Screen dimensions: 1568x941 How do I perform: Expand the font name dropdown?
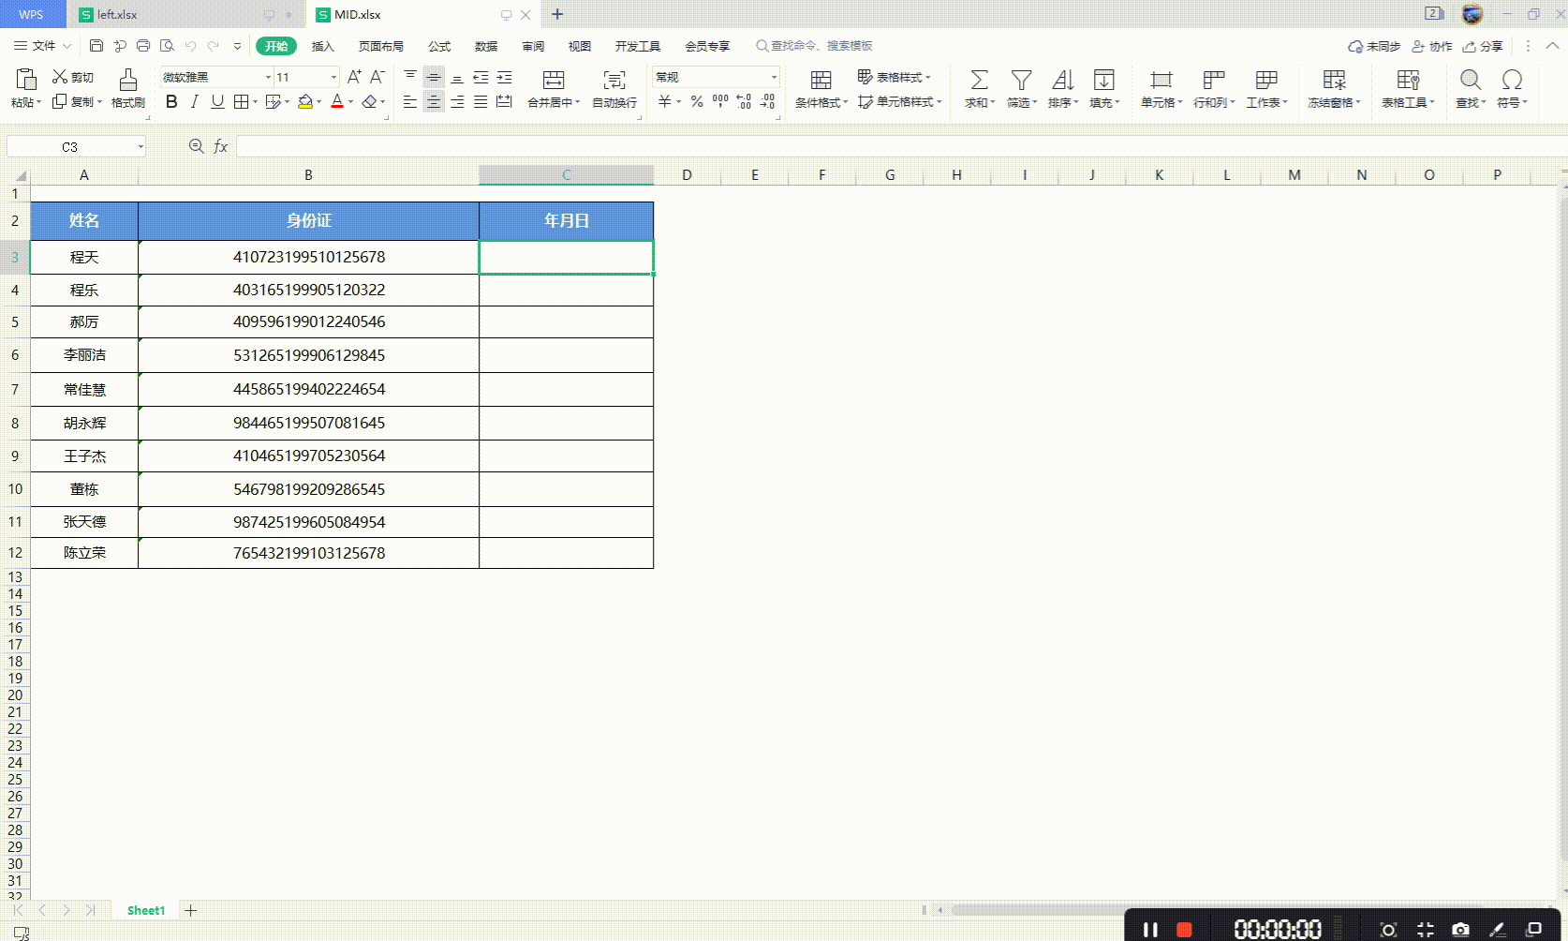(268, 77)
